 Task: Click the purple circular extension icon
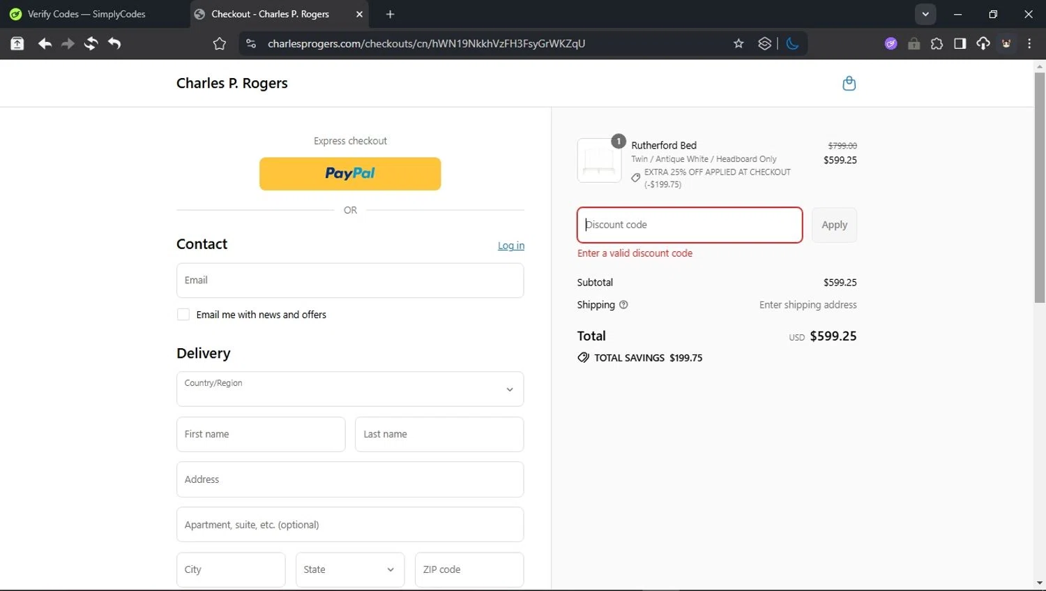point(890,44)
